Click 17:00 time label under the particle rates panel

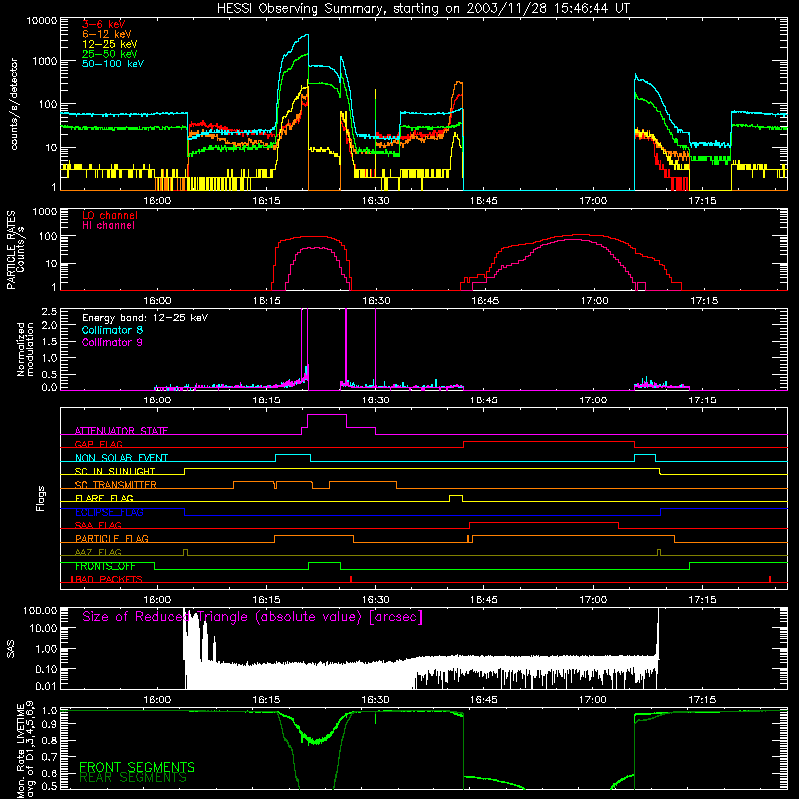pos(594,301)
